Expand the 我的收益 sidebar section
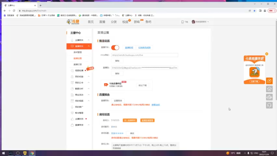Viewport: 277px width, 156px height. 89,77
